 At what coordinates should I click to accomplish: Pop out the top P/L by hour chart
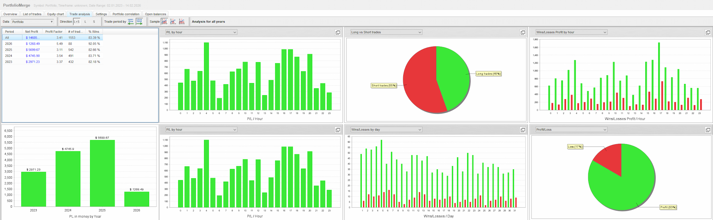coord(338,33)
